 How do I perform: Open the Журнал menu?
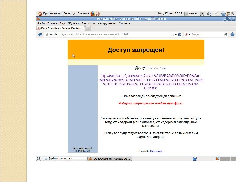coord(73,23)
